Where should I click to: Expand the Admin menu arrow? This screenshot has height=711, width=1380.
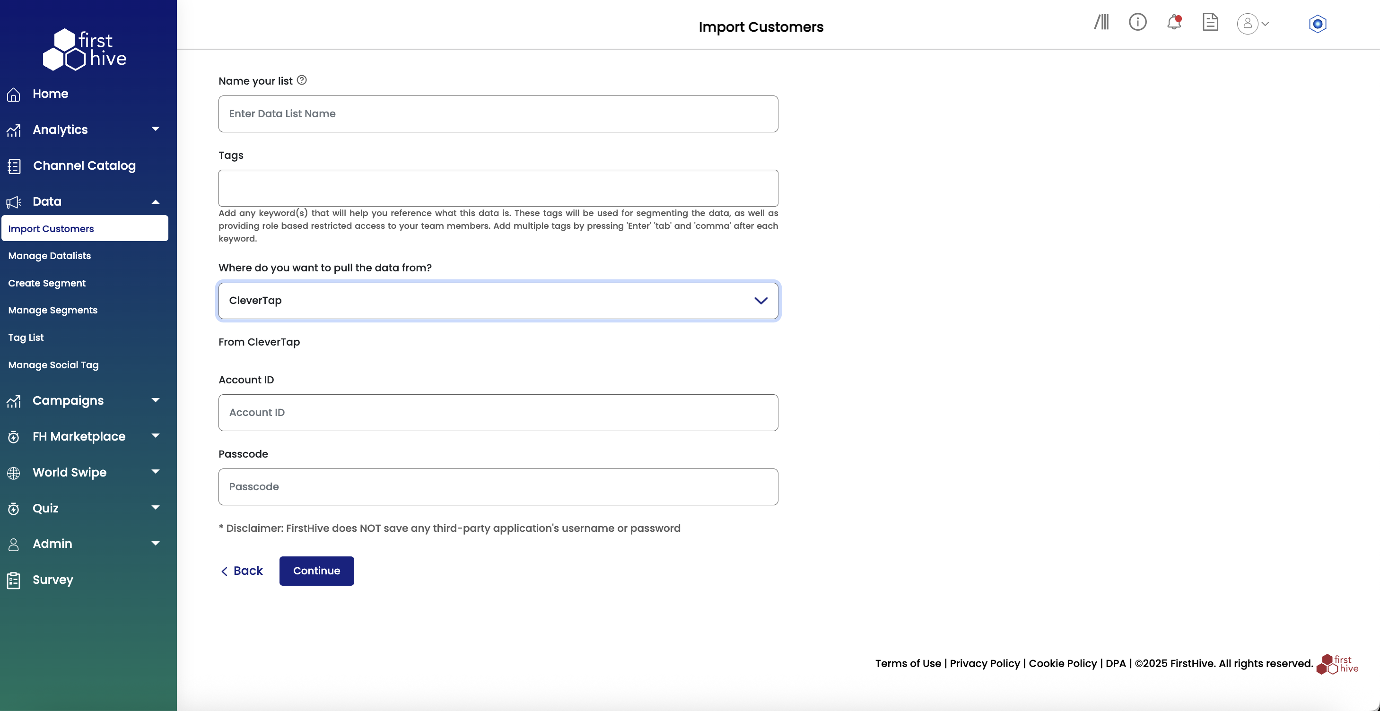(x=156, y=544)
